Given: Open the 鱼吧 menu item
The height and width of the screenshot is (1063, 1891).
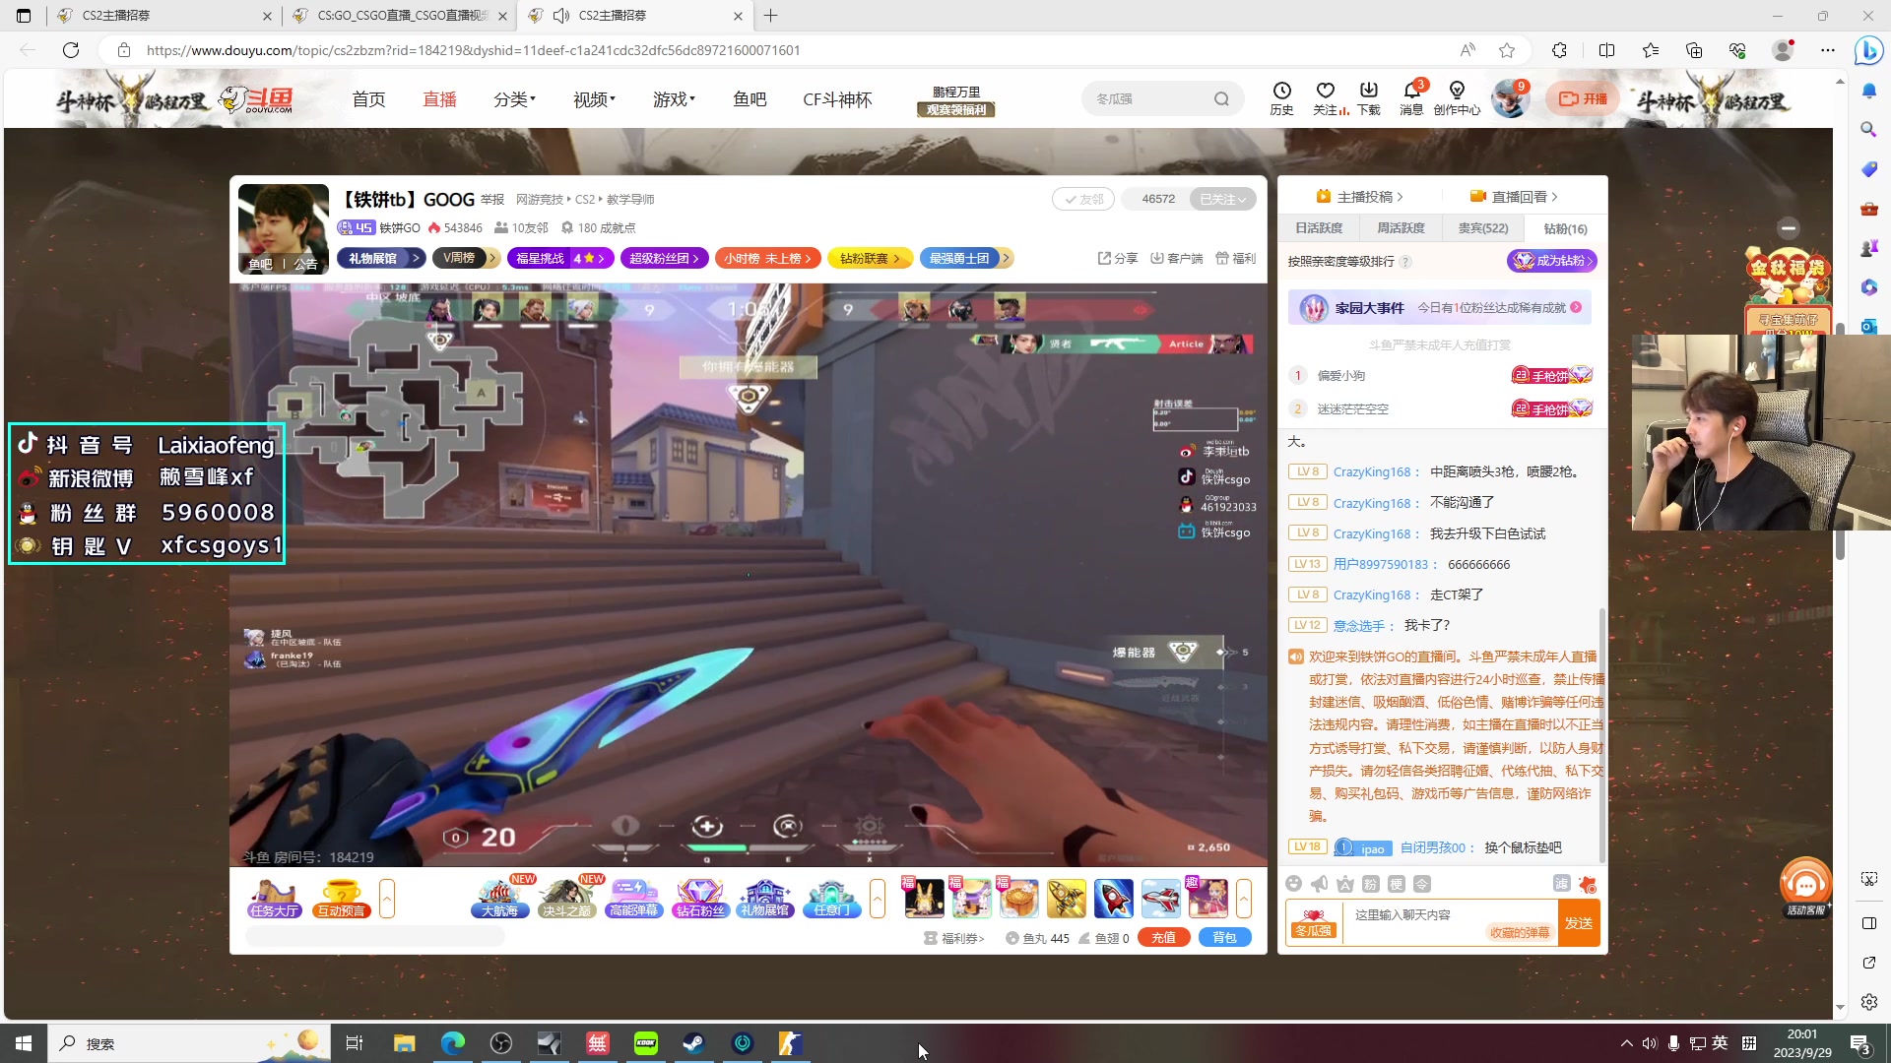Looking at the screenshot, I should (750, 99).
